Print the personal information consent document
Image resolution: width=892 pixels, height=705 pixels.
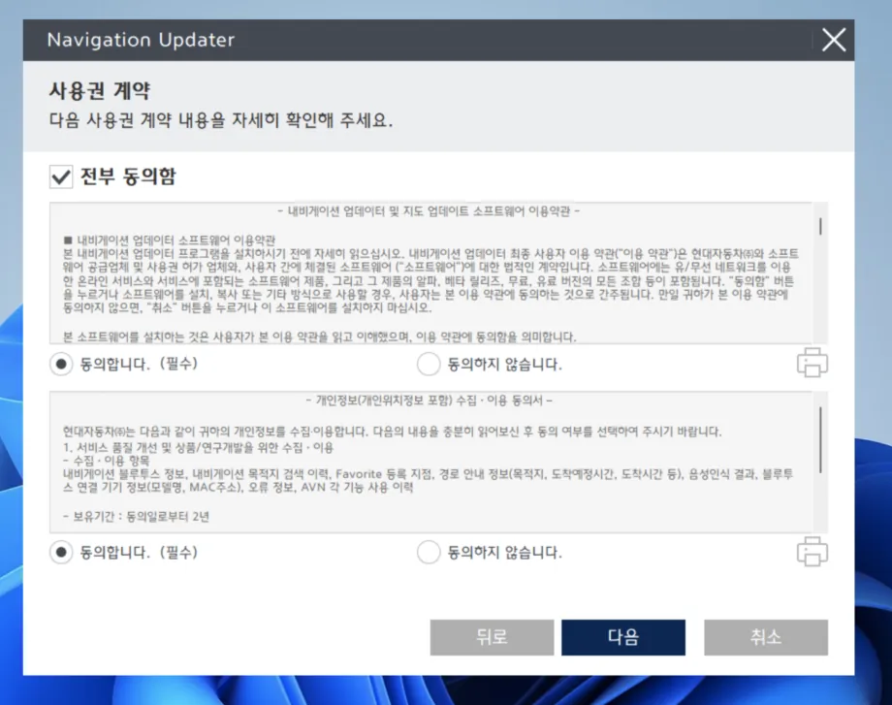pos(812,552)
